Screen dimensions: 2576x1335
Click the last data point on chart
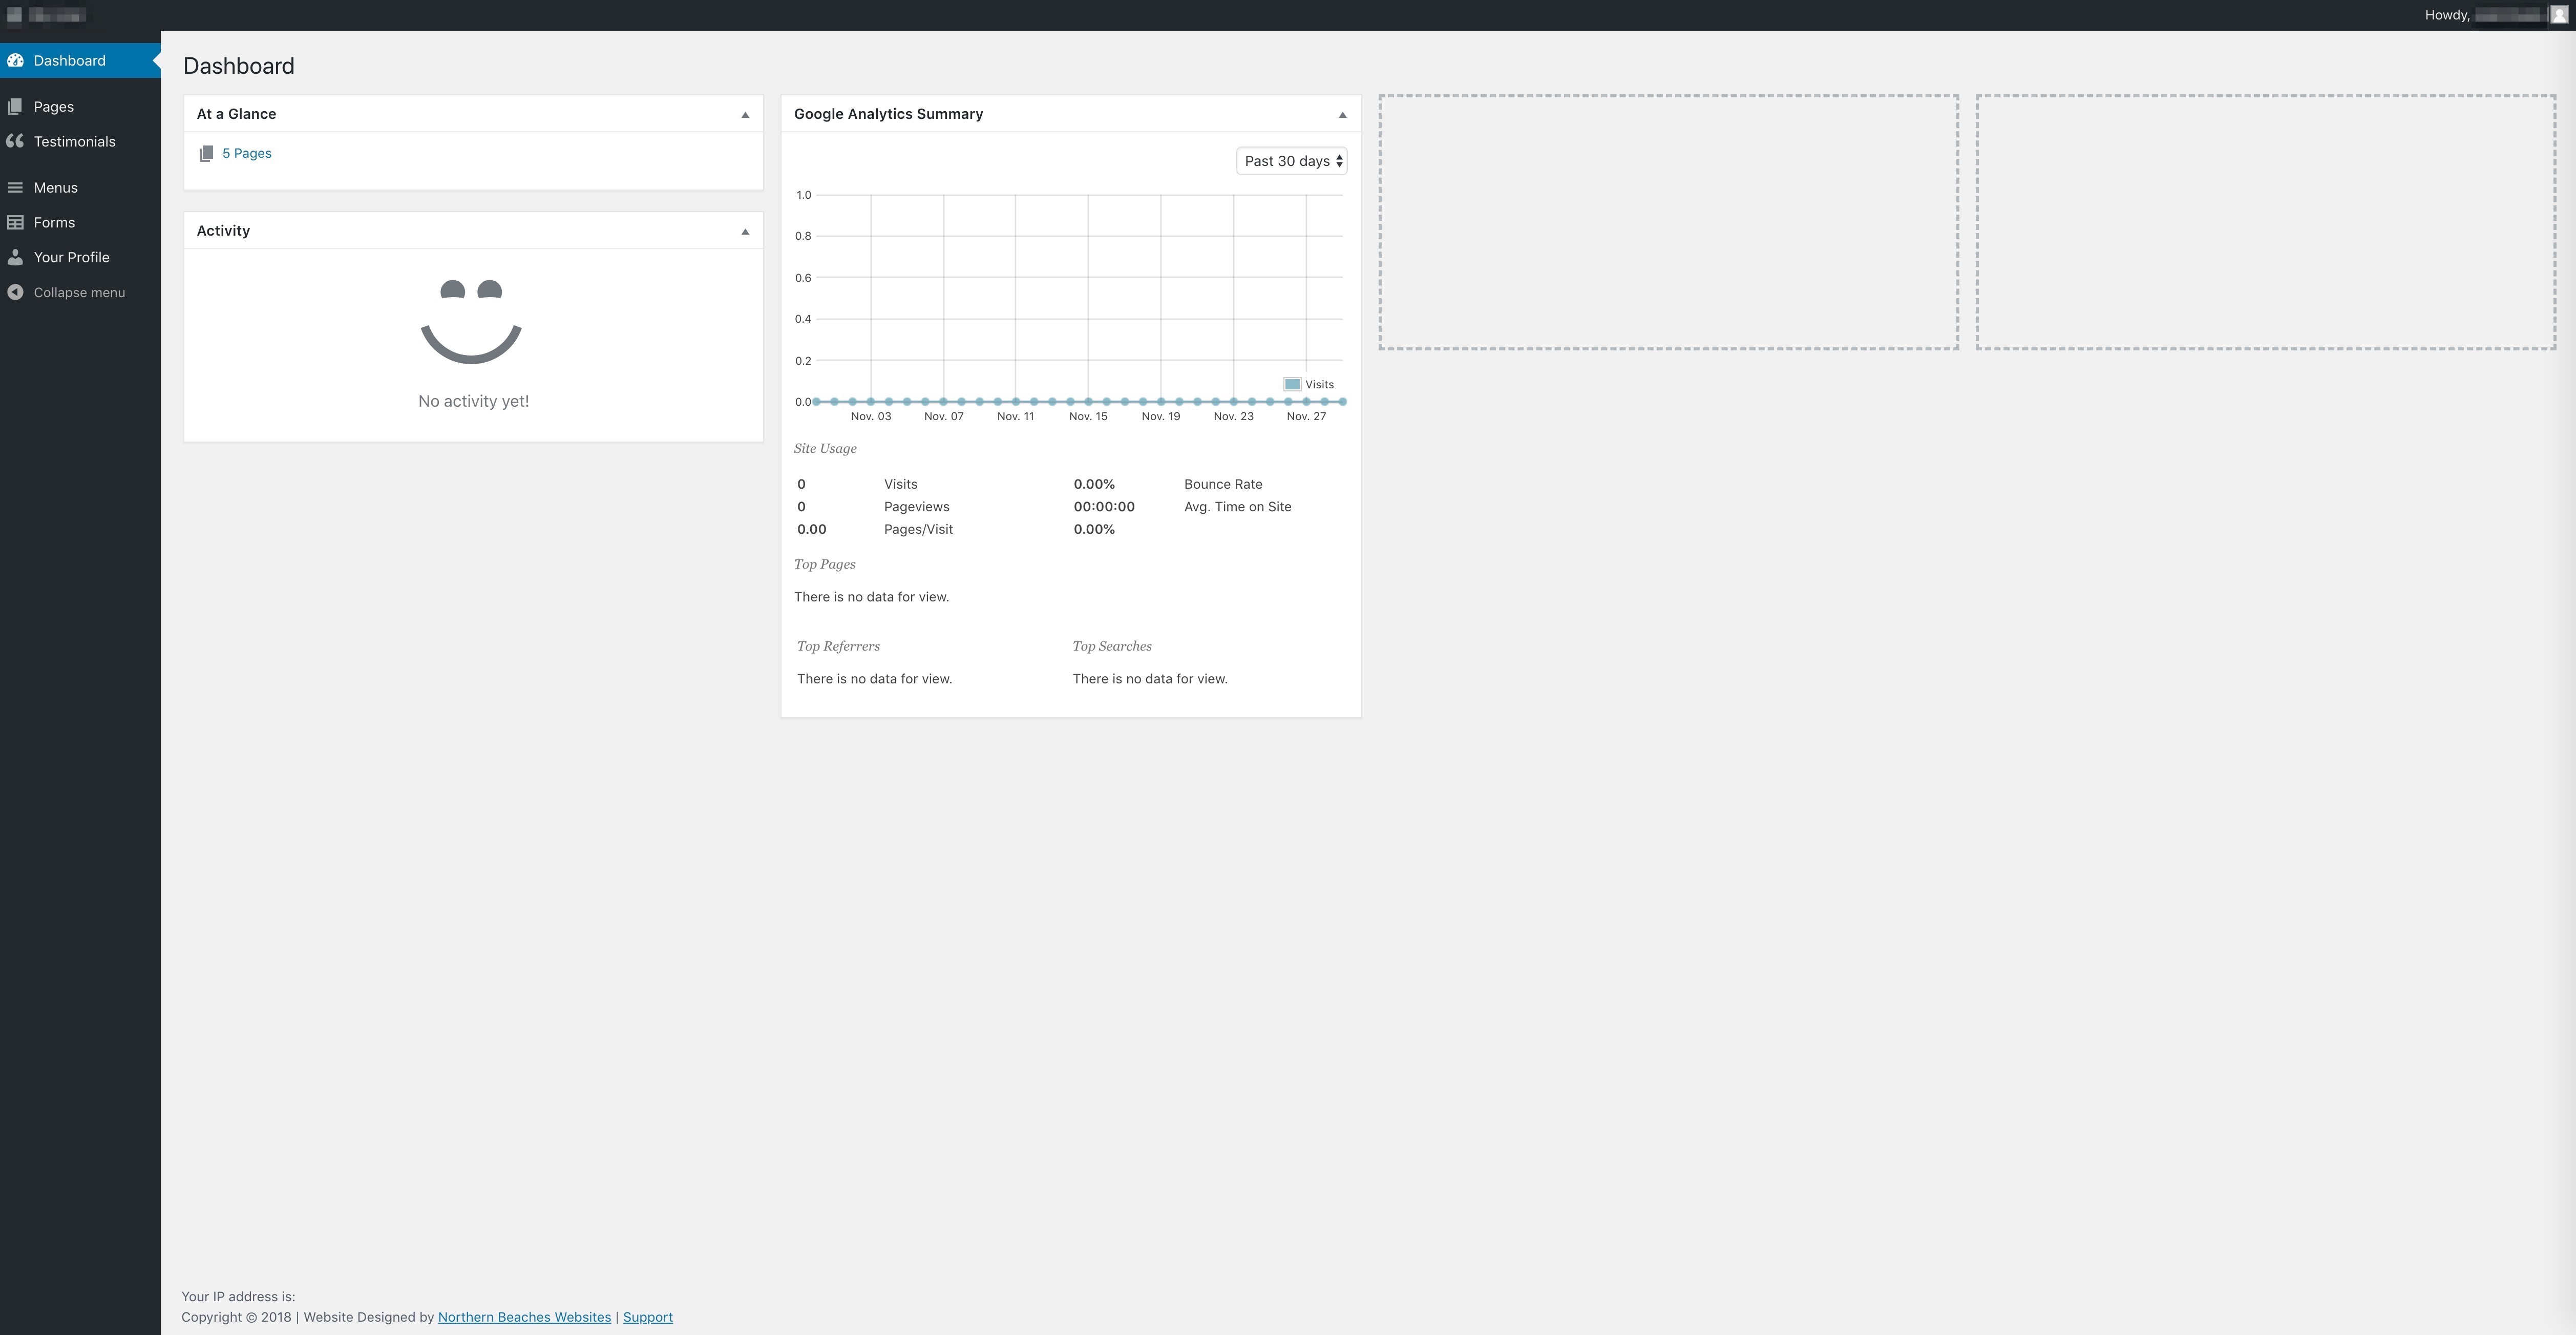(x=1342, y=401)
